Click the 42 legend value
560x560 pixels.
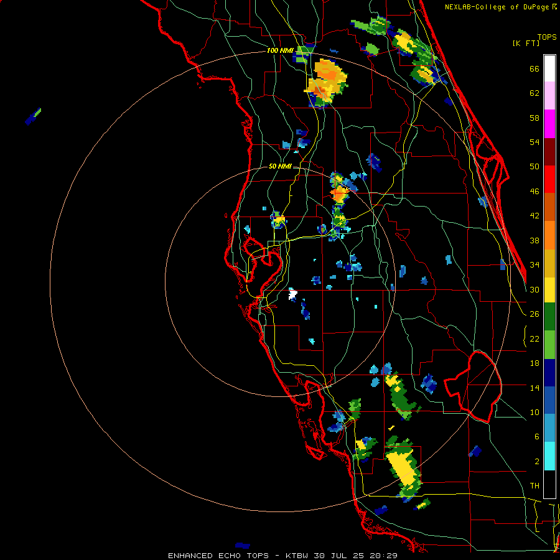click(x=534, y=216)
